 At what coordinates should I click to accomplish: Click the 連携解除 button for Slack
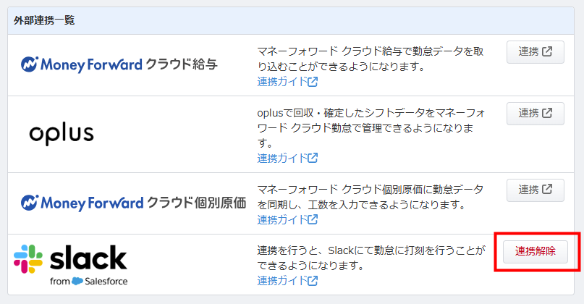tap(536, 251)
